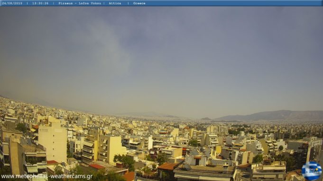Click the timestamp 13:30:26
This screenshot has width=323, height=181.
[x=40, y=3]
